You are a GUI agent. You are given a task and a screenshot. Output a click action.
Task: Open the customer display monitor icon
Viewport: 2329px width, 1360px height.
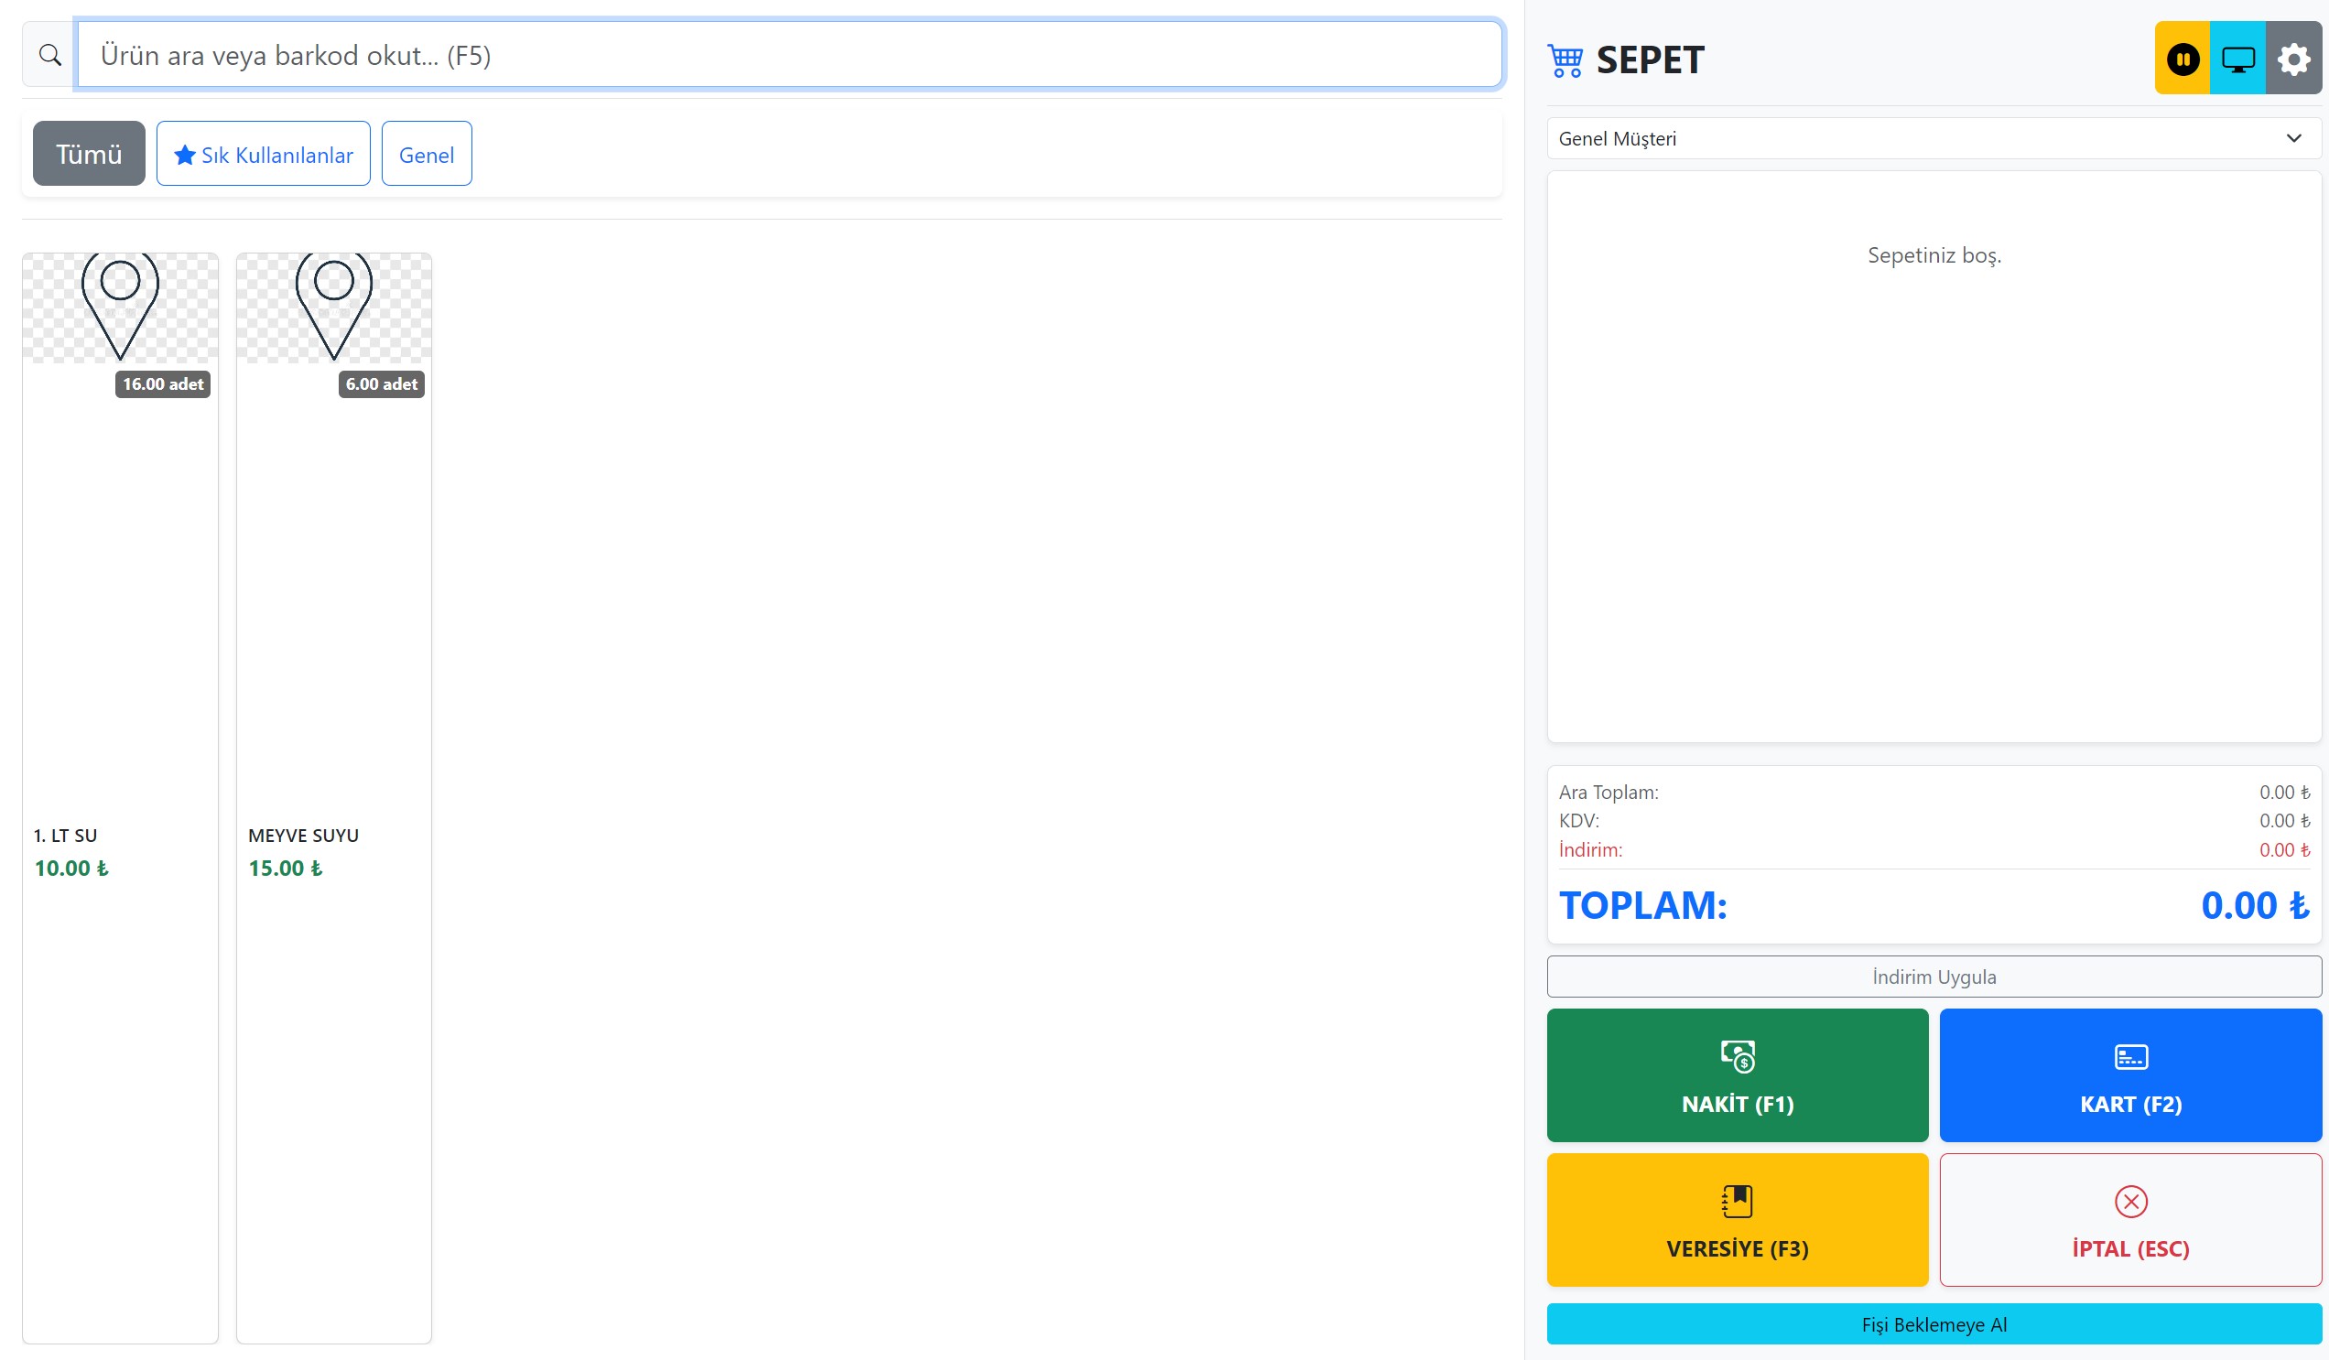click(2237, 59)
